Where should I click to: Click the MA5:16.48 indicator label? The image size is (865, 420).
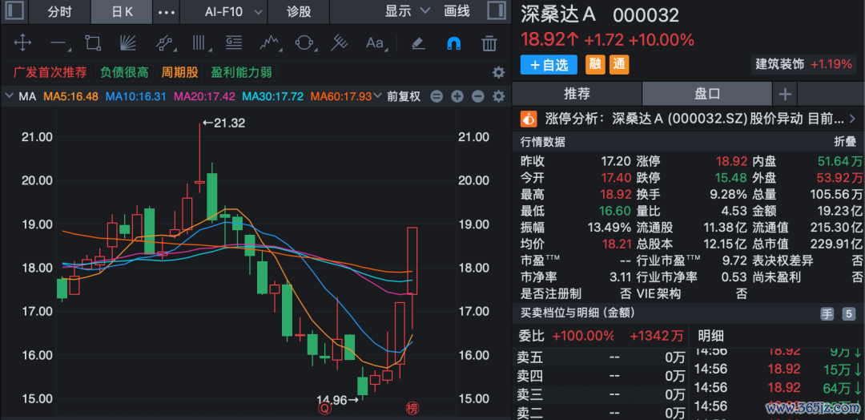point(71,96)
